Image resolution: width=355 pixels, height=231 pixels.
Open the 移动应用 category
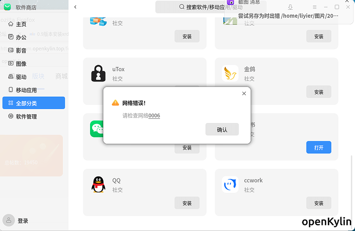tap(34, 90)
